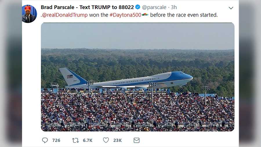The image size is (261, 147).
Task: Enlarge the Air Force One photo
Action: [x=137, y=77]
